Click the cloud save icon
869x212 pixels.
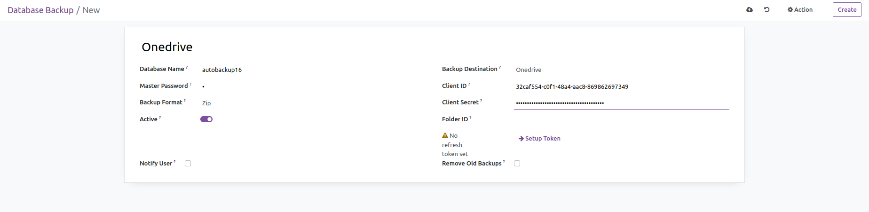[x=750, y=9]
